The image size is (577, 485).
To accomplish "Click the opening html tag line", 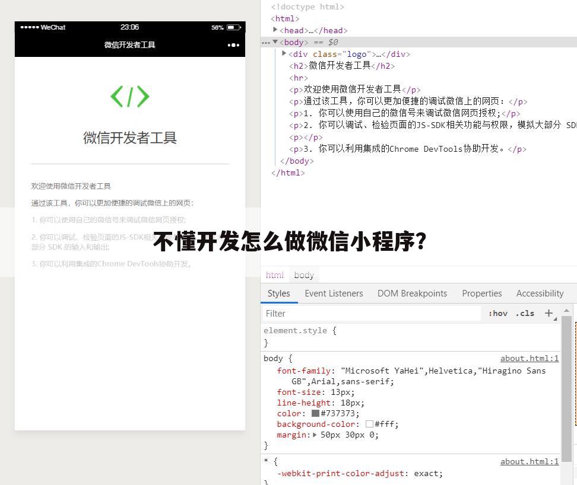I will [x=285, y=18].
